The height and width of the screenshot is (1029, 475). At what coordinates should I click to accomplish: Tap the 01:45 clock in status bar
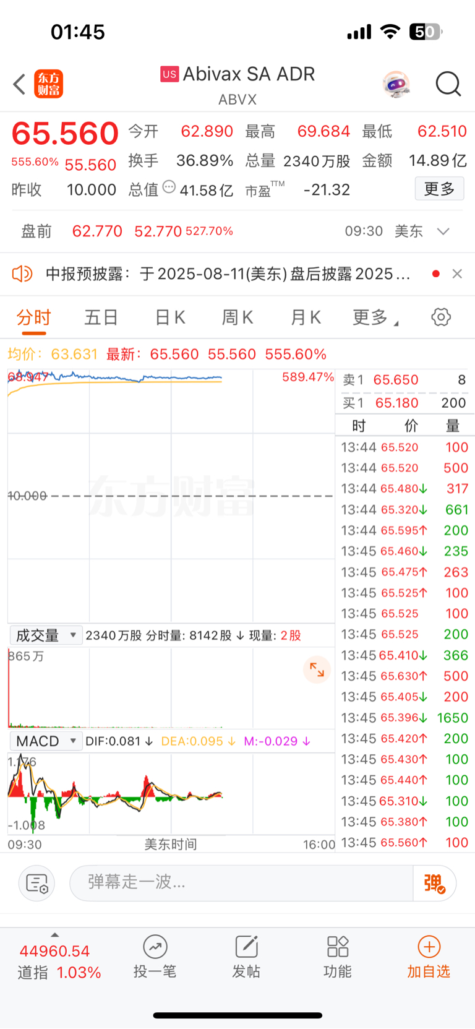78,32
